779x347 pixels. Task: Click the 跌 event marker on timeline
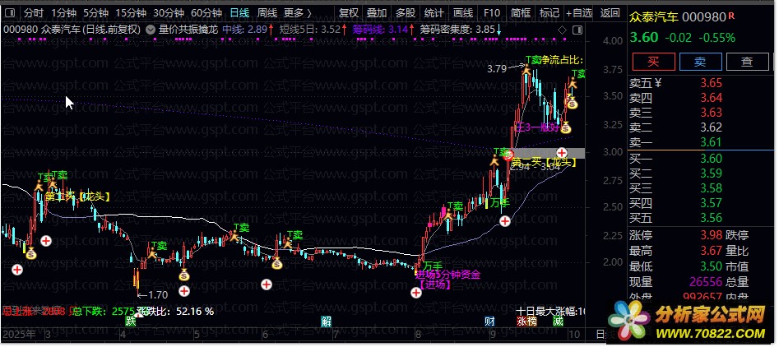pyautogui.click(x=131, y=322)
